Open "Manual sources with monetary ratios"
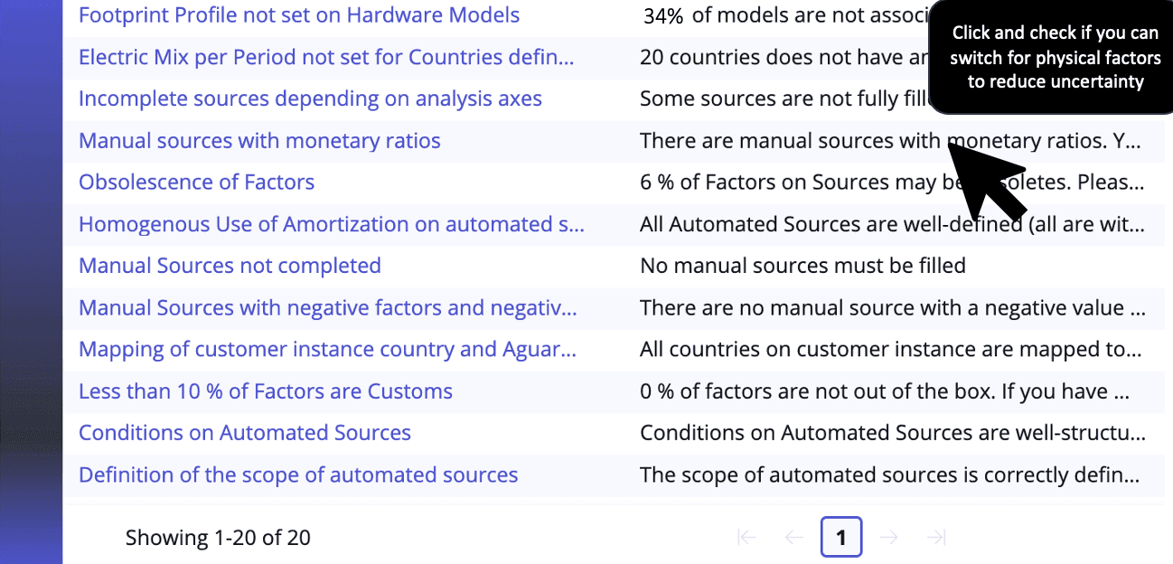 pyautogui.click(x=259, y=140)
